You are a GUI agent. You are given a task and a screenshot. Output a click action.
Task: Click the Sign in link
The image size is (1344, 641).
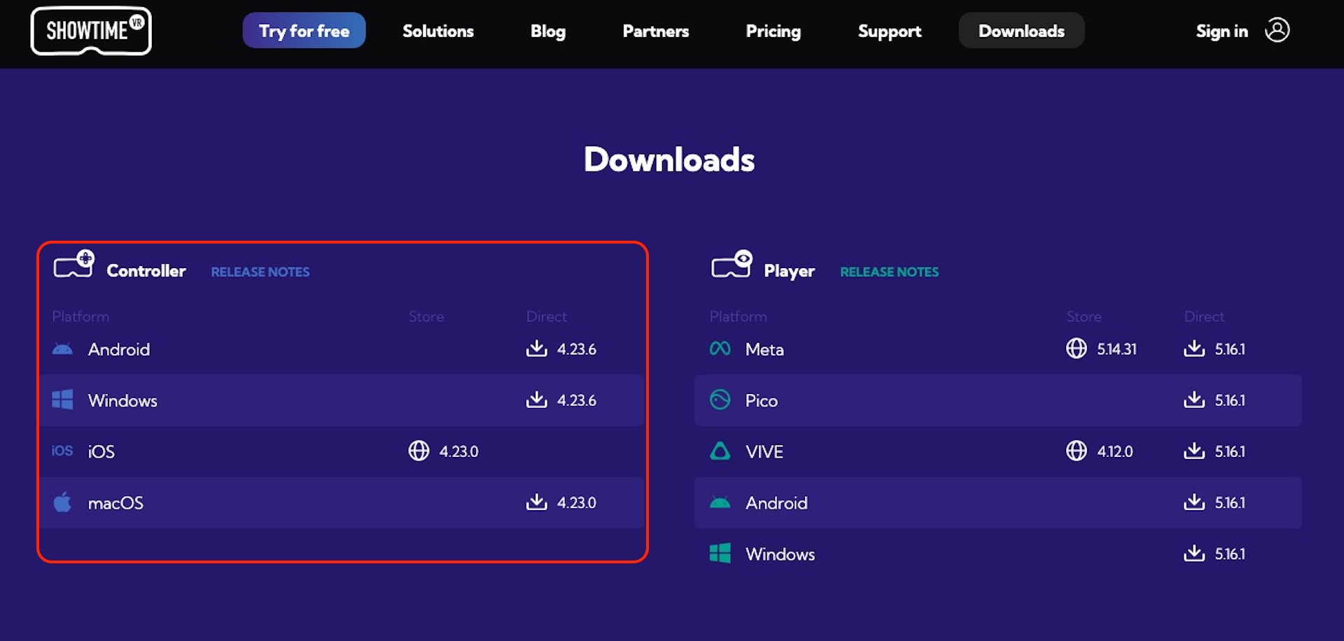pos(1221,31)
